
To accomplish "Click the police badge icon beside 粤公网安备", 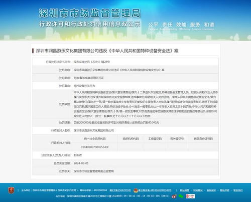I will 136,190.
